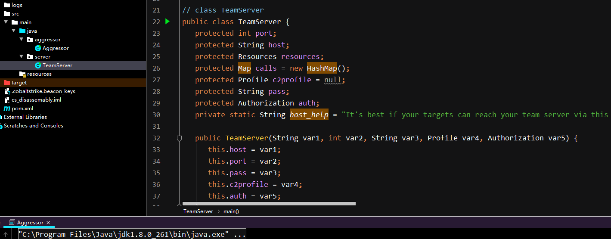Click the target folder icon
The image size is (611, 239).
[7, 83]
